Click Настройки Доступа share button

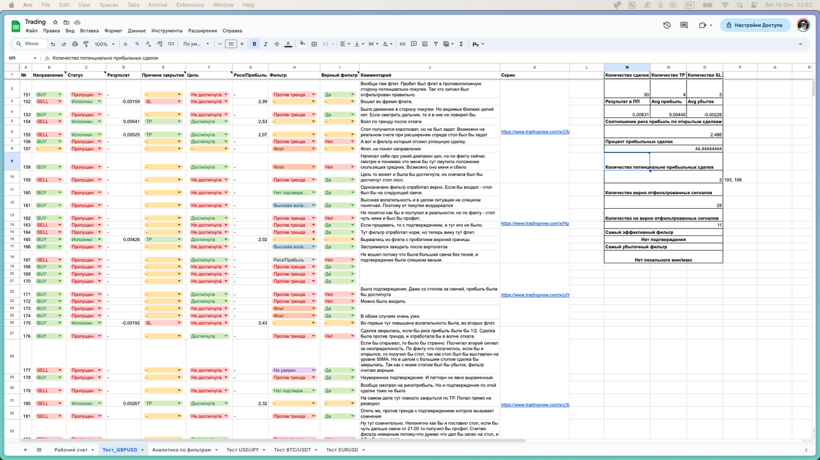tap(755, 25)
